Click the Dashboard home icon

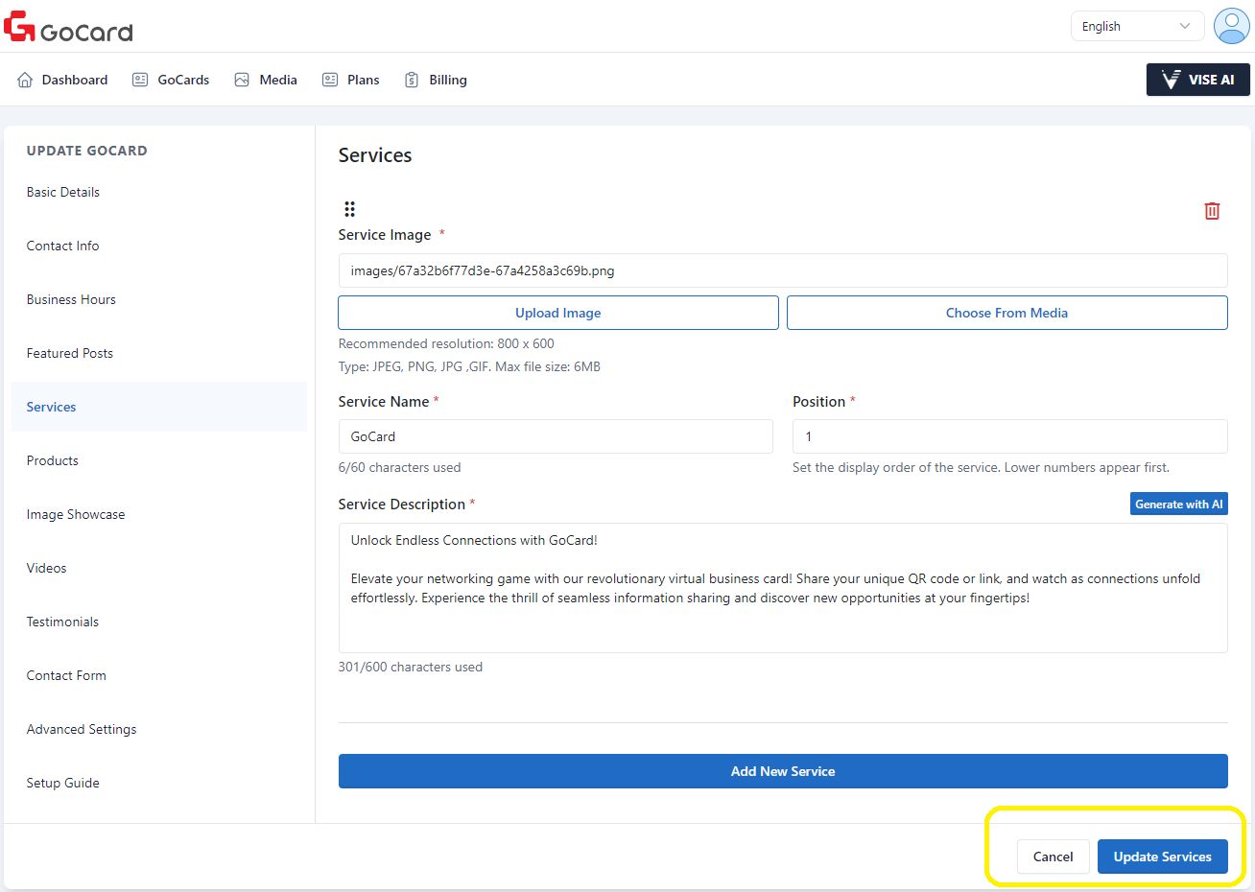[x=25, y=80]
